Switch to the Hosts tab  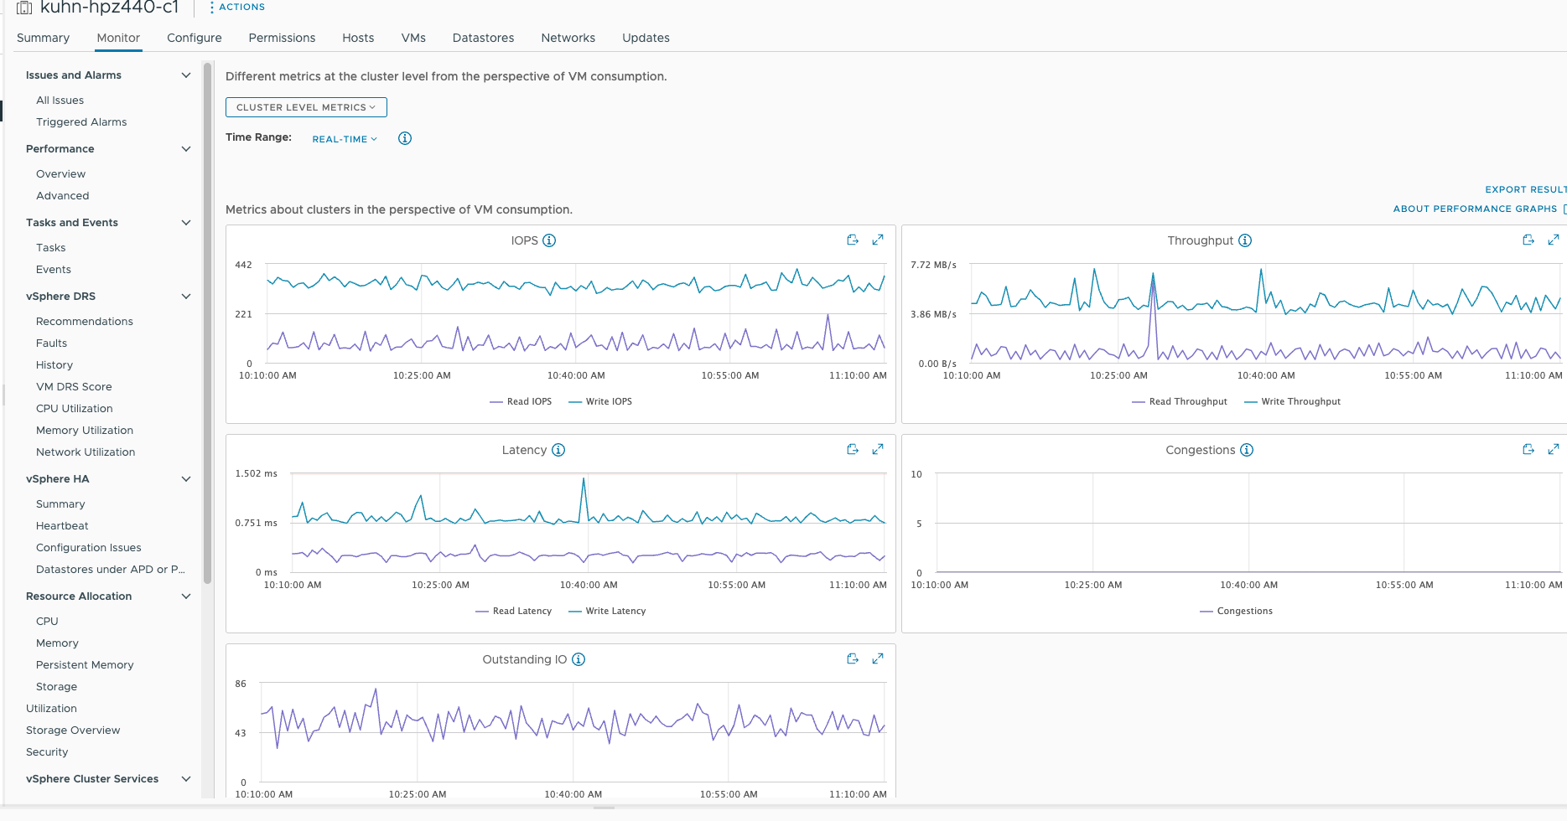(x=358, y=38)
